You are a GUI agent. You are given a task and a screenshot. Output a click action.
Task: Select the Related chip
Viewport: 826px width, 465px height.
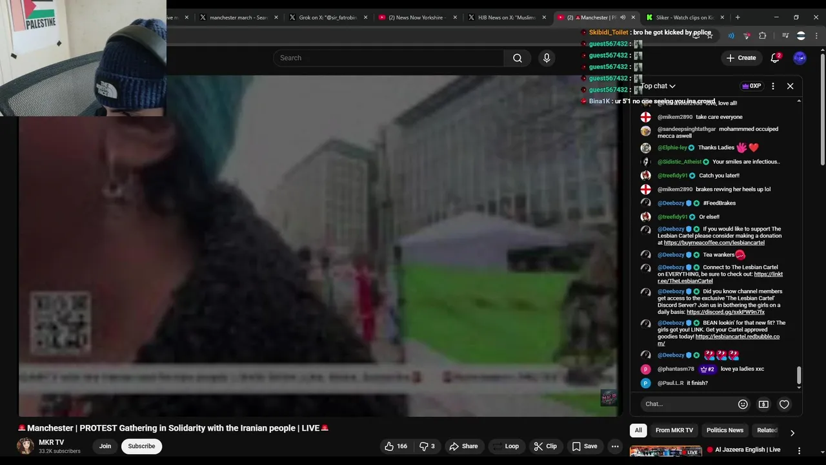(x=767, y=430)
